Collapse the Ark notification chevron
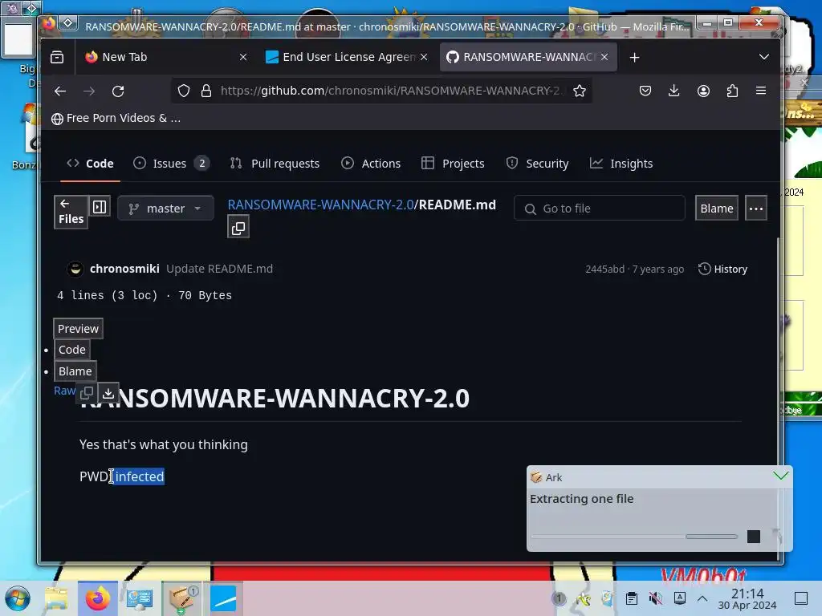 point(780,476)
